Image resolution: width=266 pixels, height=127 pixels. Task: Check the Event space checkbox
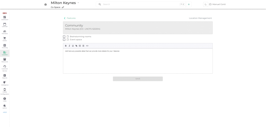click(64, 40)
